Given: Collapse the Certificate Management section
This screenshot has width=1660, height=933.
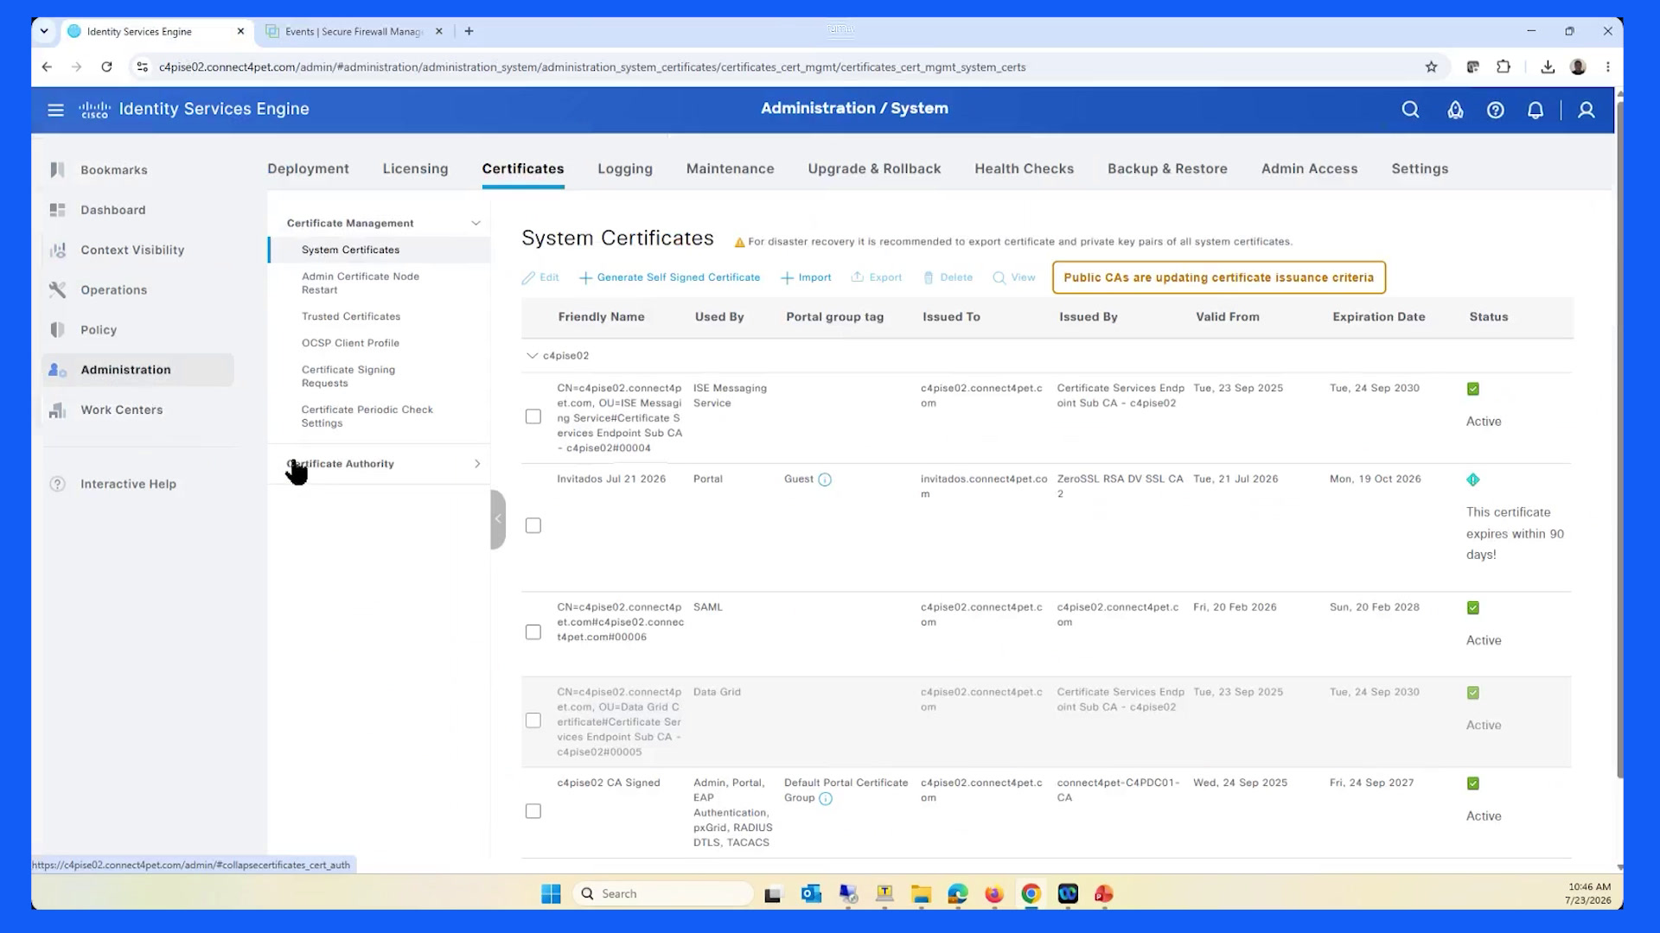Looking at the screenshot, I should 476,223.
